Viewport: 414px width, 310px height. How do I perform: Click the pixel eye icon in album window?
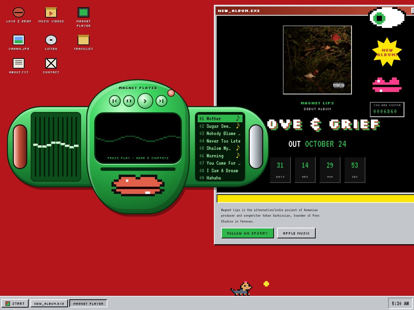(387, 17)
